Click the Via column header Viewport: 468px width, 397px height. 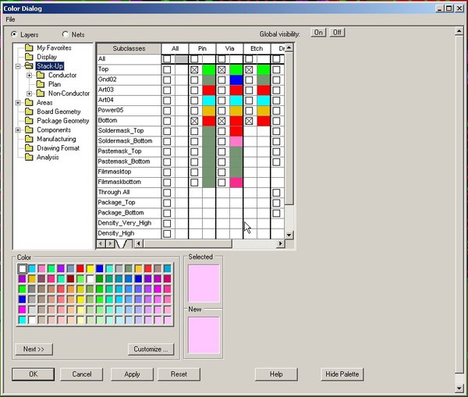(x=229, y=48)
